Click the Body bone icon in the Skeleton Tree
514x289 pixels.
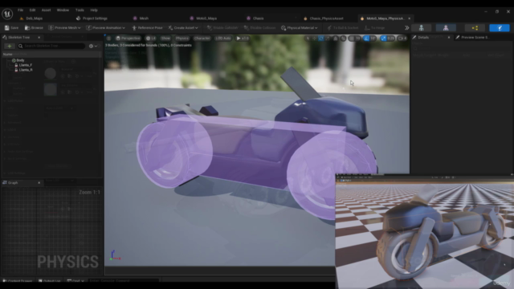(x=14, y=60)
